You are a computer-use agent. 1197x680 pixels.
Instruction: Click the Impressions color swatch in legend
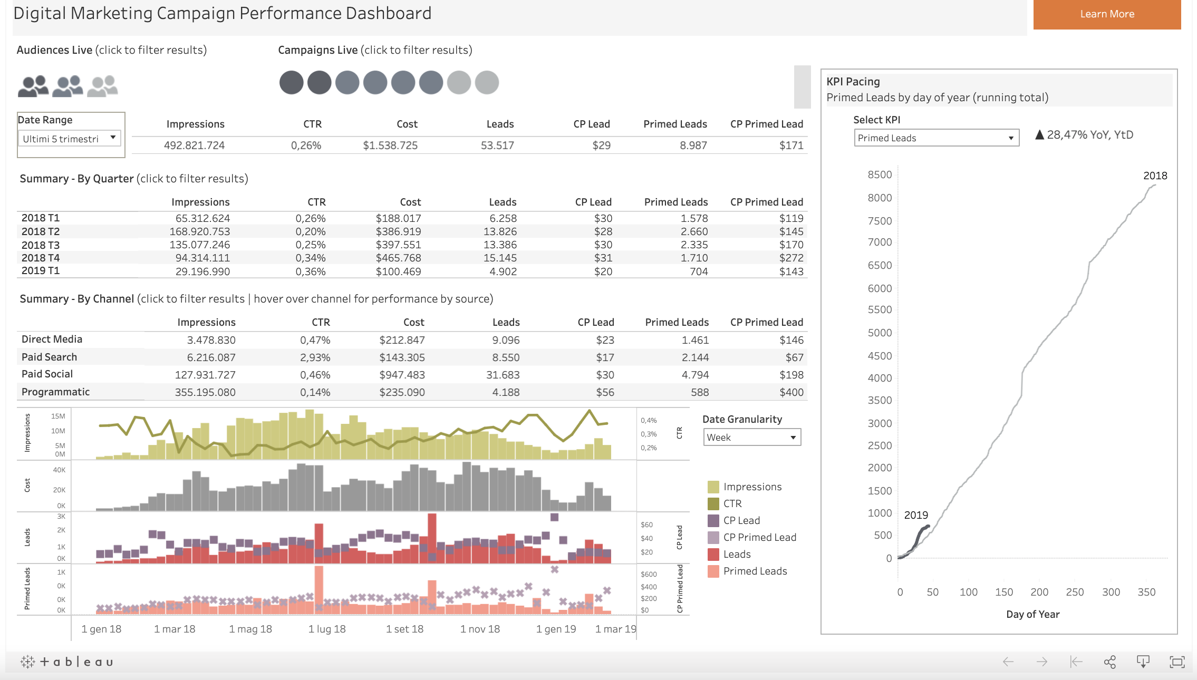point(713,486)
